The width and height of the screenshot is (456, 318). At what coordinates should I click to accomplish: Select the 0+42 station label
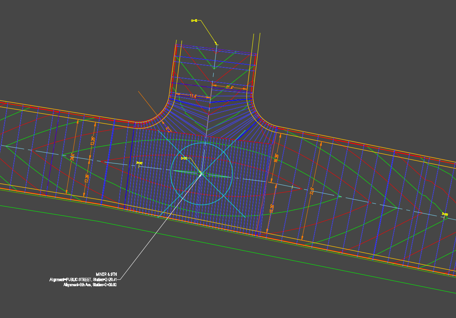tap(194, 21)
